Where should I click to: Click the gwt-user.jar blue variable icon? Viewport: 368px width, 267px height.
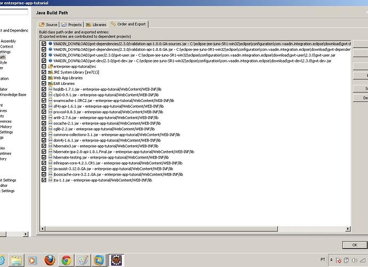pos(50,55)
